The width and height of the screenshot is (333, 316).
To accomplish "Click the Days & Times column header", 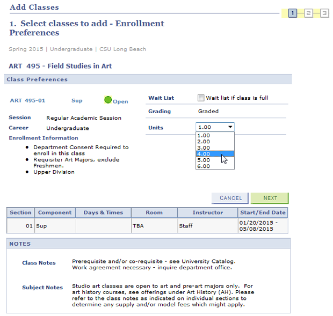I will click(104, 212).
